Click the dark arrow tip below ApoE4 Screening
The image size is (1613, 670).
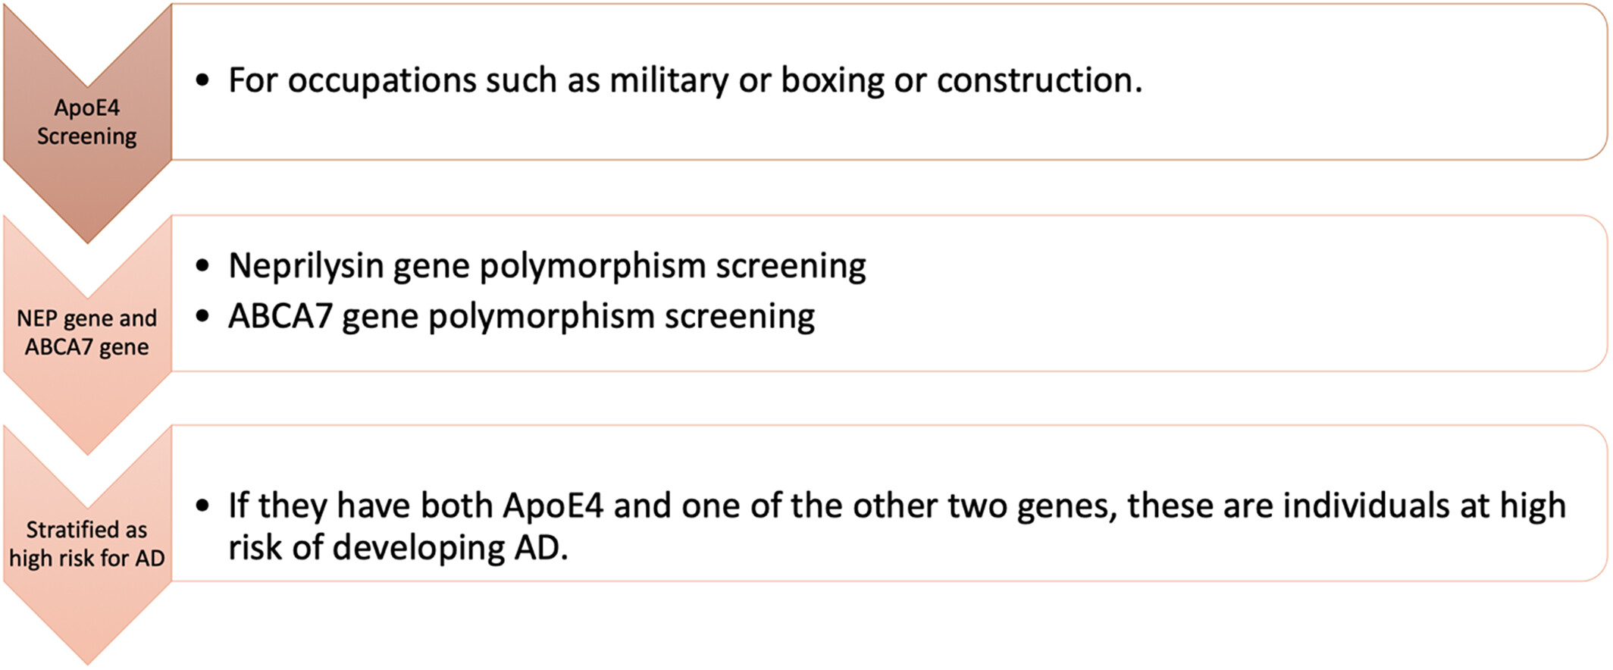[x=87, y=224]
